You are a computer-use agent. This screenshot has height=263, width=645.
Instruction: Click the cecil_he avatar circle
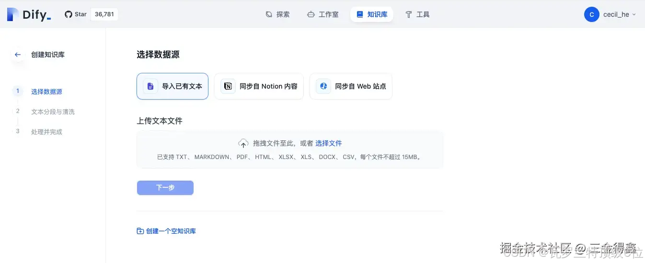coord(592,14)
